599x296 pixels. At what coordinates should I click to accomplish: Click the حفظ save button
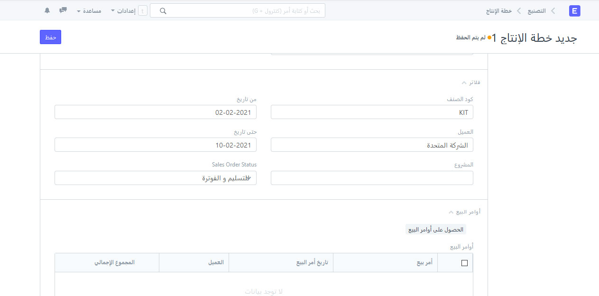tap(50, 37)
